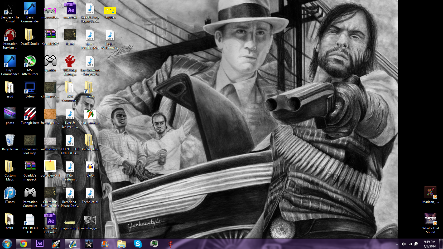Viewport: 443px width, 249px height.
Task: Select the Loz Contreras - Sarajevo MP3
Action: [x=90, y=65]
